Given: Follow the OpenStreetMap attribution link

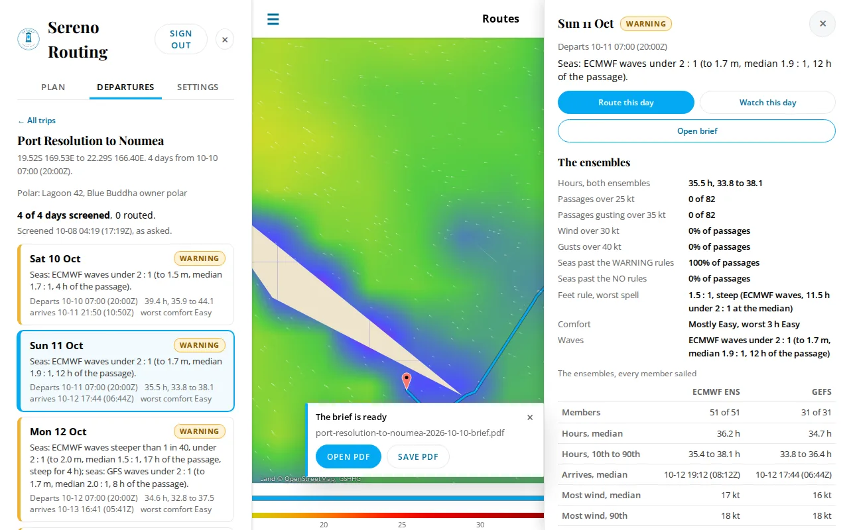Looking at the screenshot, I should point(310,478).
